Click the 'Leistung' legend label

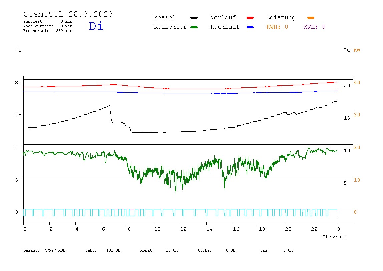281,18
